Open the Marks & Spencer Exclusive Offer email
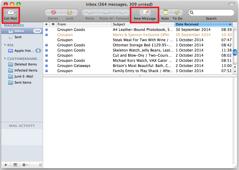Viewport: 239px width, 170px height. click(x=141, y=35)
